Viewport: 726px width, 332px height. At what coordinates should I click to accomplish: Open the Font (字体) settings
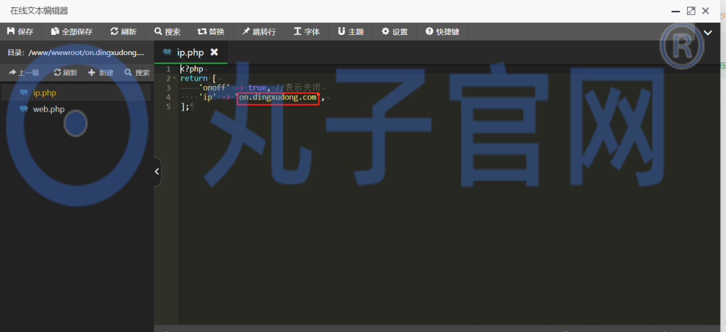click(307, 32)
